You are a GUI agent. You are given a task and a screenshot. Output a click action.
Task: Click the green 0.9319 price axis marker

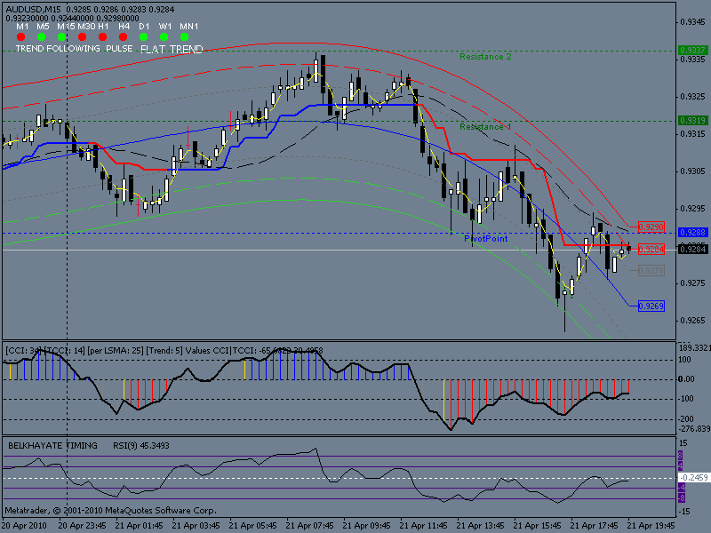click(692, 120)
